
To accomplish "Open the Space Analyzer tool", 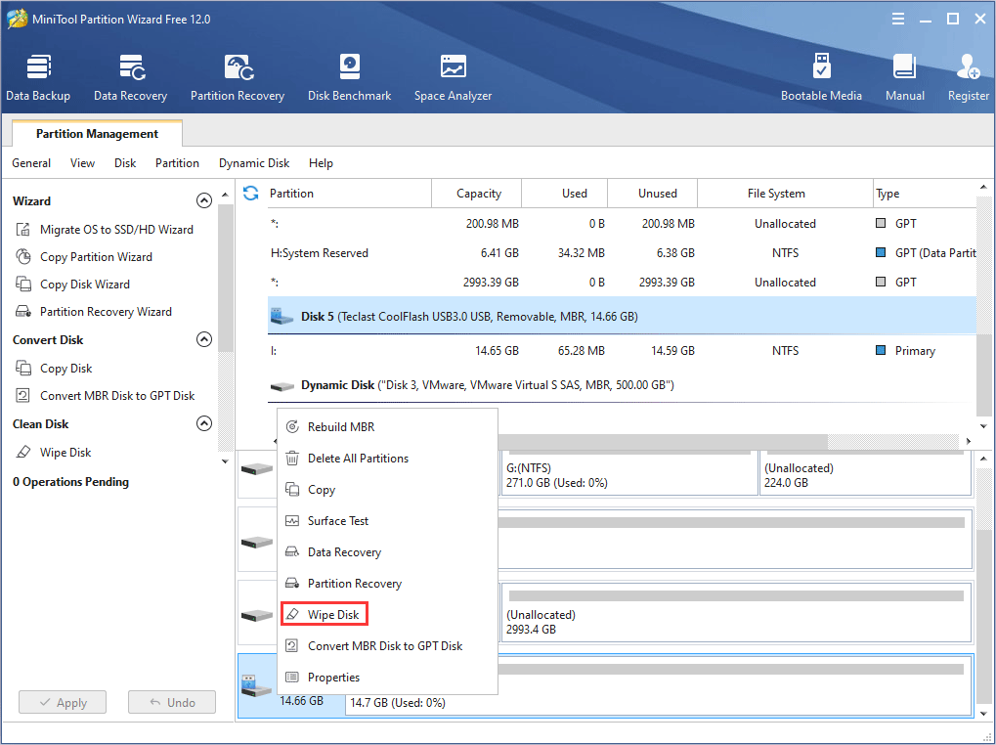I will pyautogui.click(x=453, y=78).
